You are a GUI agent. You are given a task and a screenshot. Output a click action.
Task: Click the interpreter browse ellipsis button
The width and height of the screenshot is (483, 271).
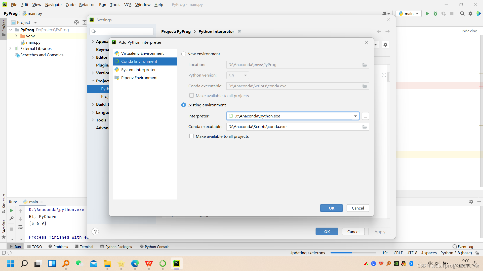click(x=365, y=116)
